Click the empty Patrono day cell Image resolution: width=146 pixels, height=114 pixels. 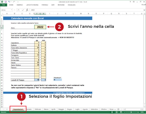(x=37, y=67)
